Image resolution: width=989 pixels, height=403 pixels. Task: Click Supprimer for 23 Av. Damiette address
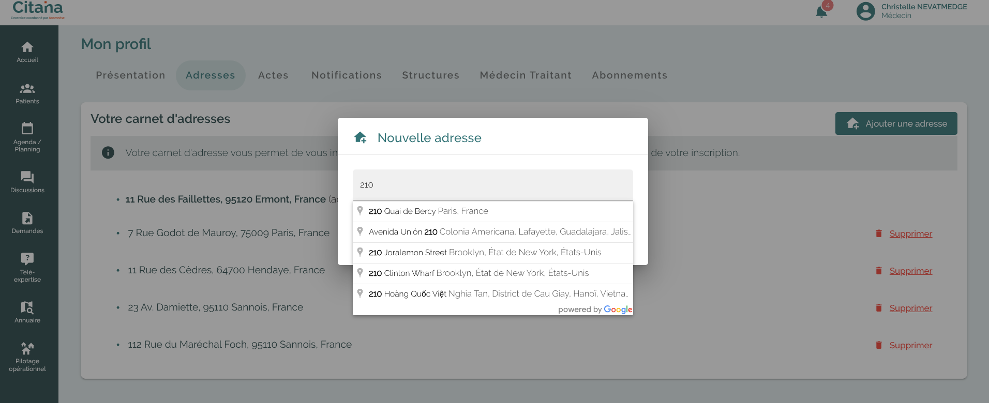pos(910,308)
